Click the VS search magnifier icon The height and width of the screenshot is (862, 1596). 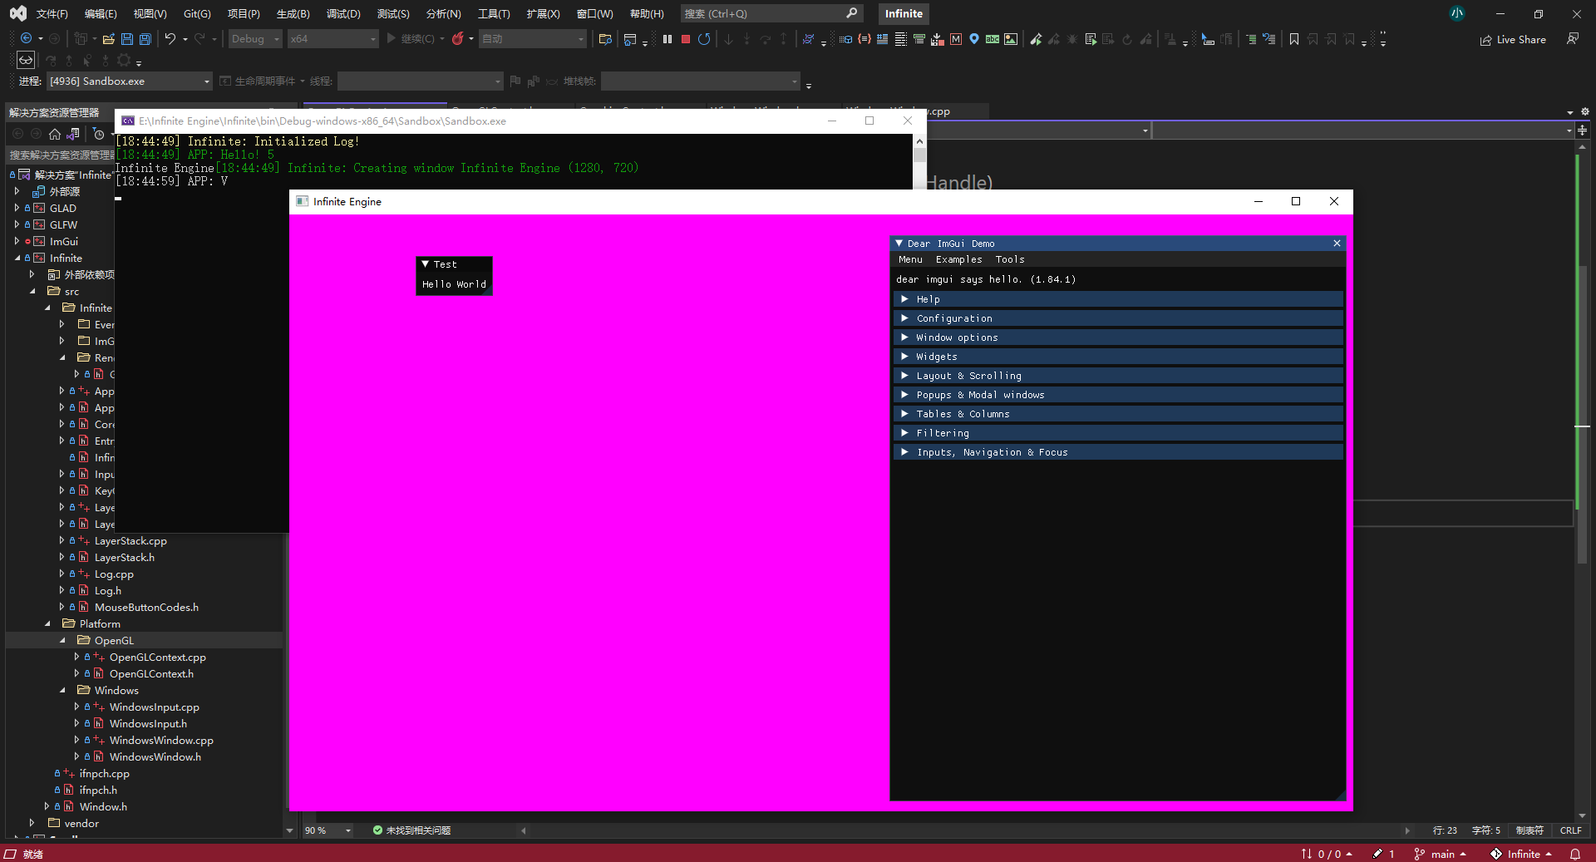tap(852, 13)
